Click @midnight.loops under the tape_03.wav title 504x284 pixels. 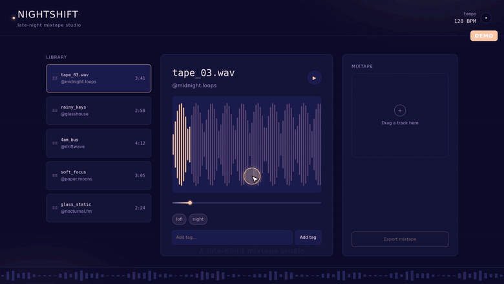194,85
